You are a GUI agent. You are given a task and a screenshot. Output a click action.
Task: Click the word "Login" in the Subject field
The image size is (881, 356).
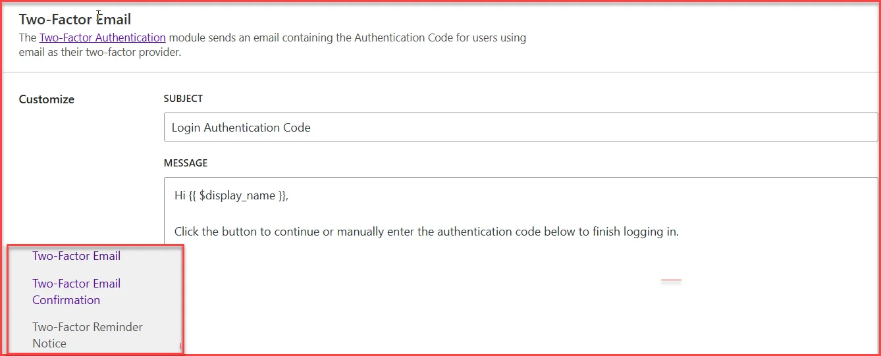click(186, 128)
